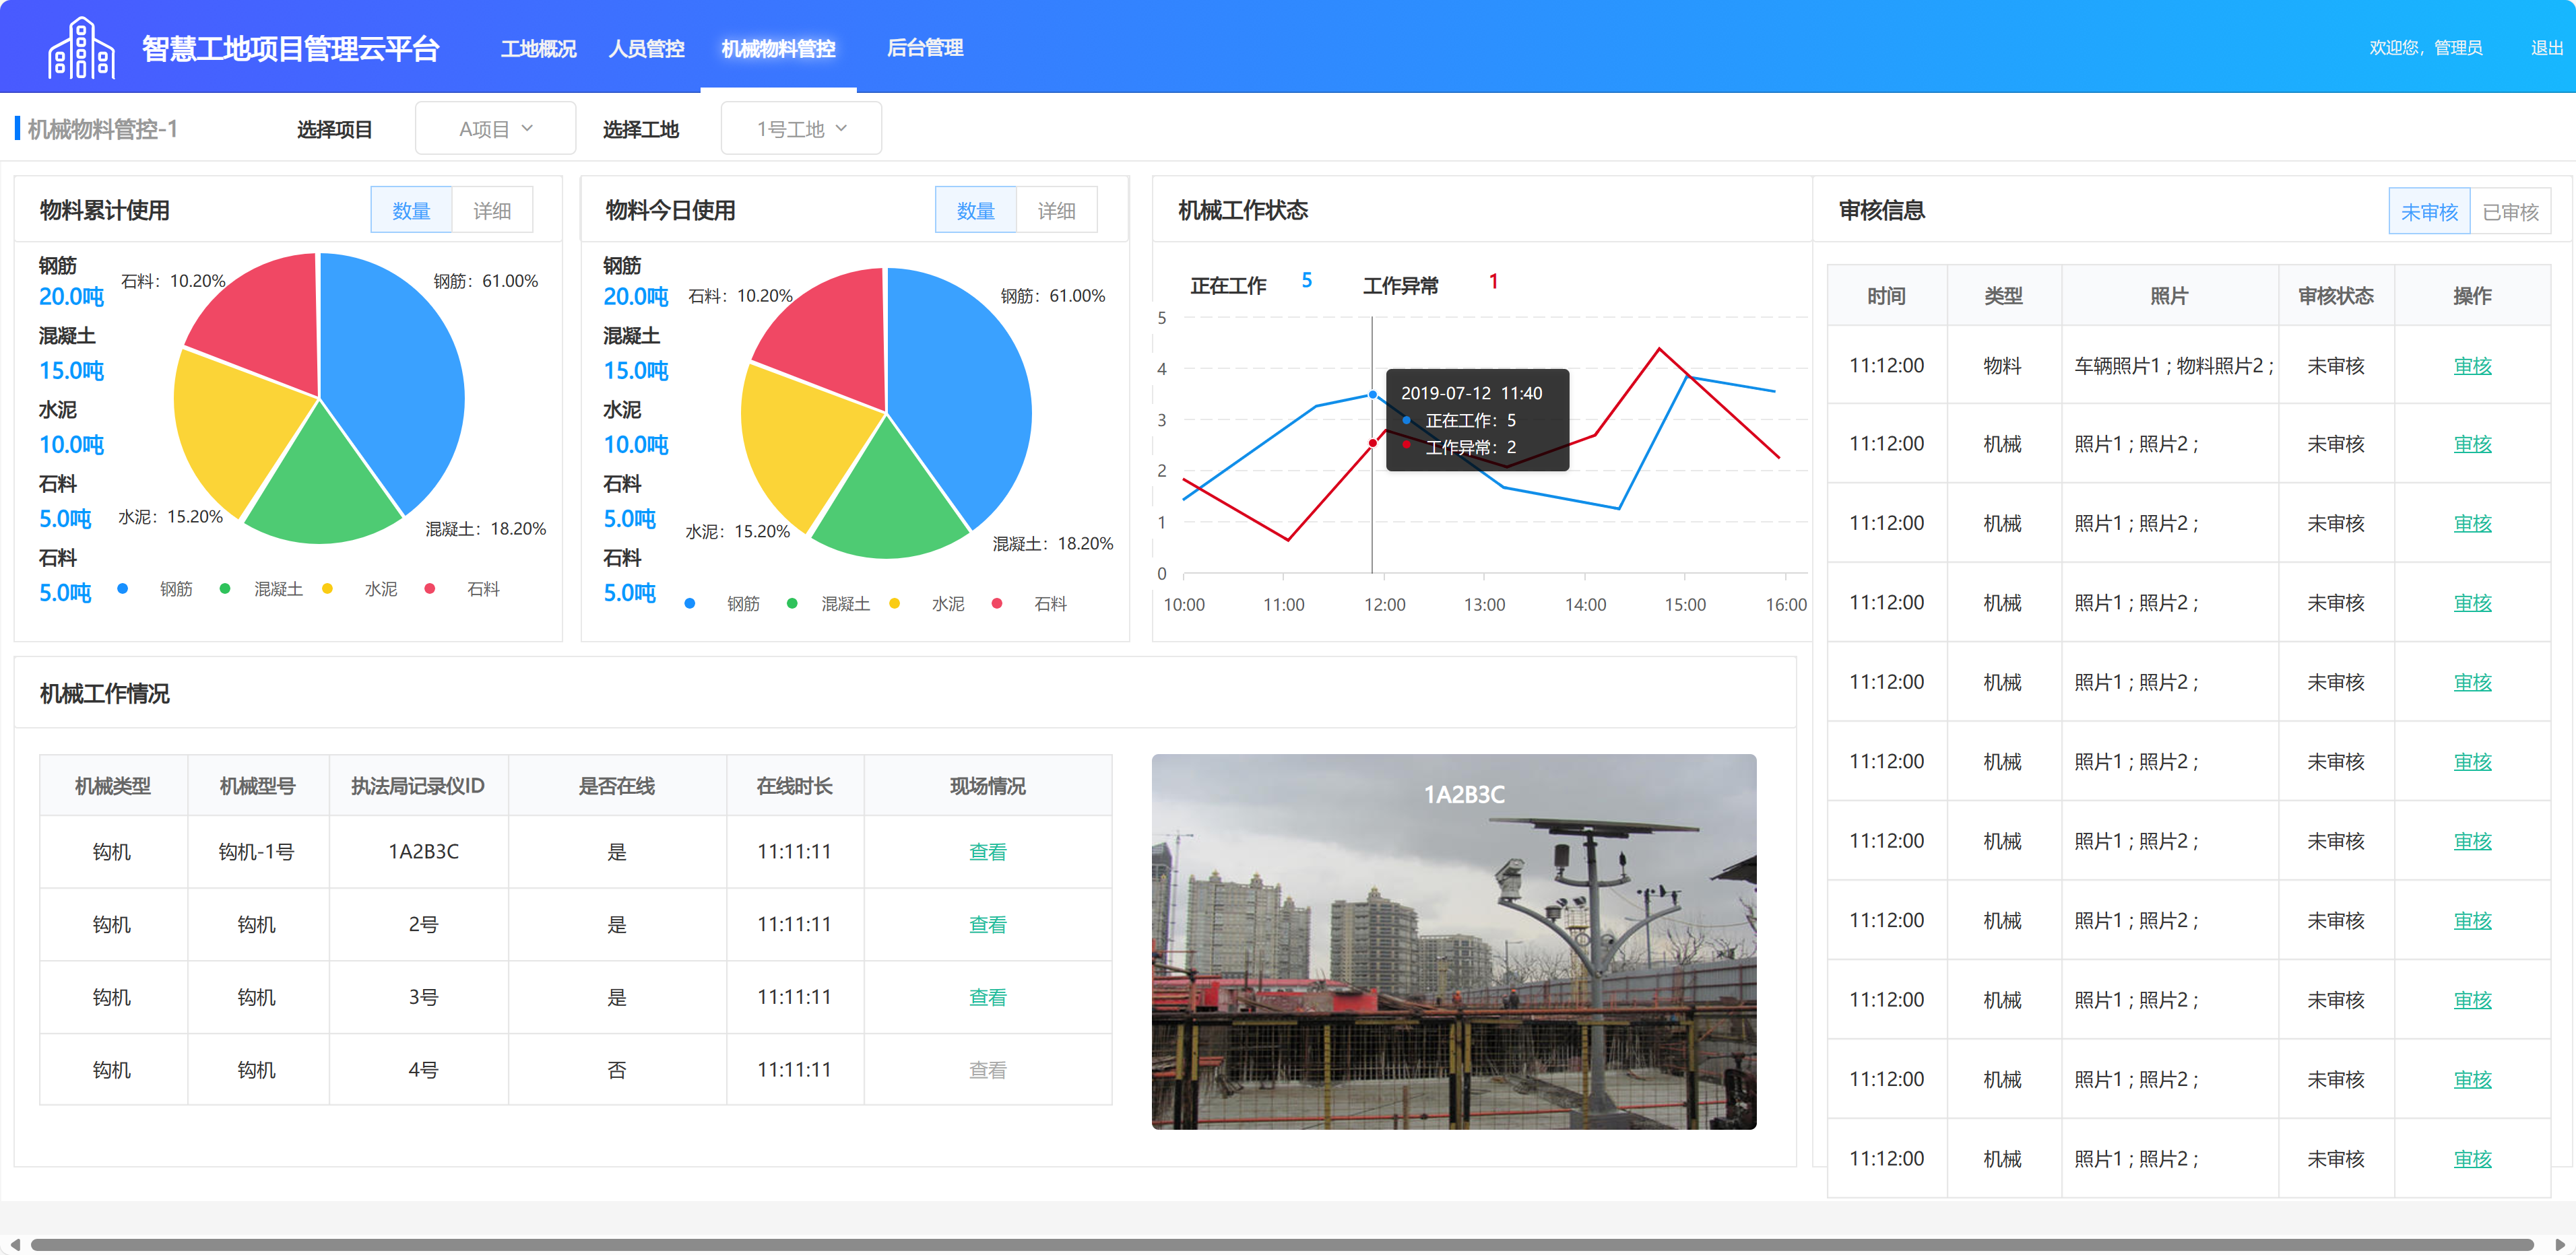Switch to 未审核 tab in 审核信息
This screenshot has height=1255, width=2576.
tap(2429, 211)
